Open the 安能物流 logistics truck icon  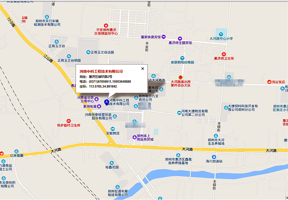pos(113,129)
